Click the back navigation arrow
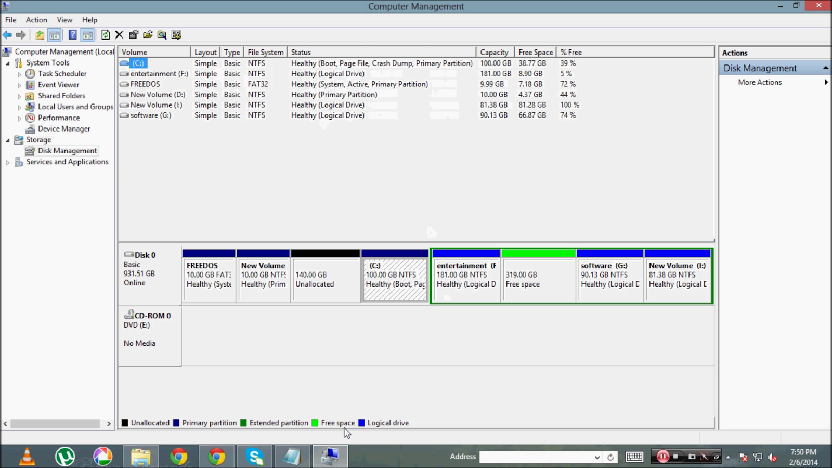832x468 pixels. pyautogui.click(x=7, y=34)
